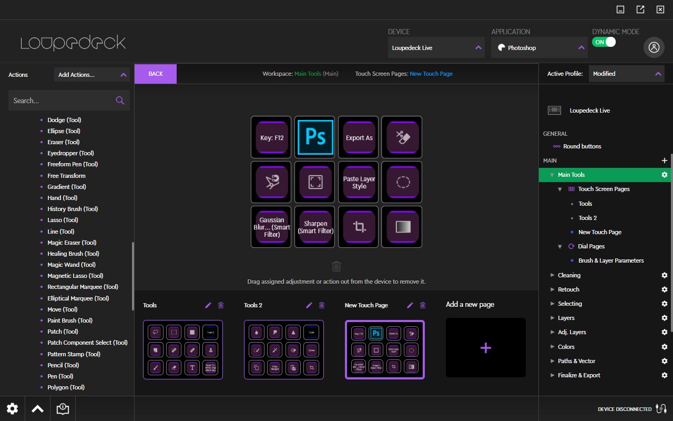This screenshot has height=421, width=673.
Task: Collapse the Dial Pages node
Action: 560,246
